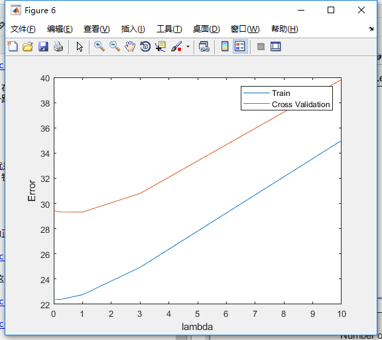Click the Error y-axis label

point(32,191)
